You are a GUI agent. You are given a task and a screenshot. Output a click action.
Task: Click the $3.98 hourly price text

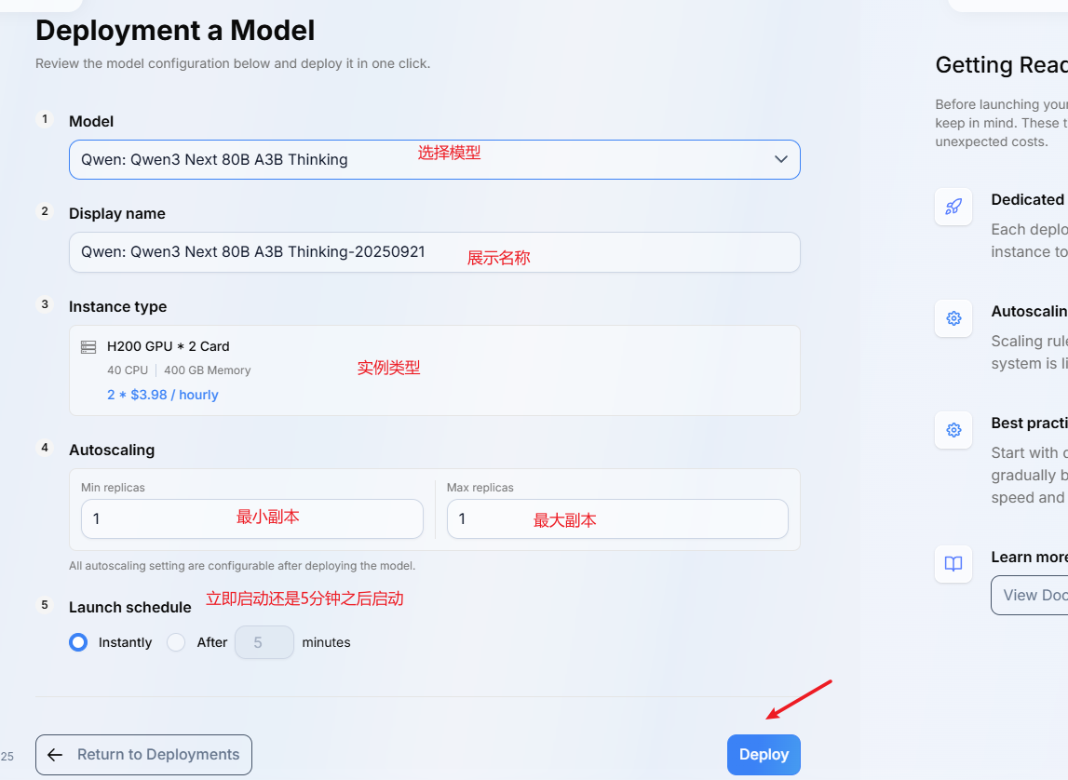163,395
